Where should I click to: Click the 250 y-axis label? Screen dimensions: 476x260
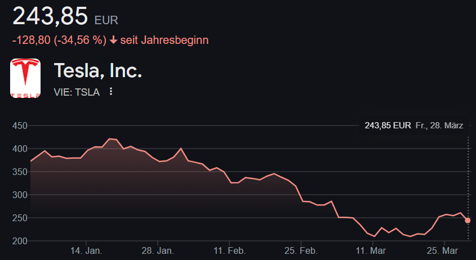20,218
